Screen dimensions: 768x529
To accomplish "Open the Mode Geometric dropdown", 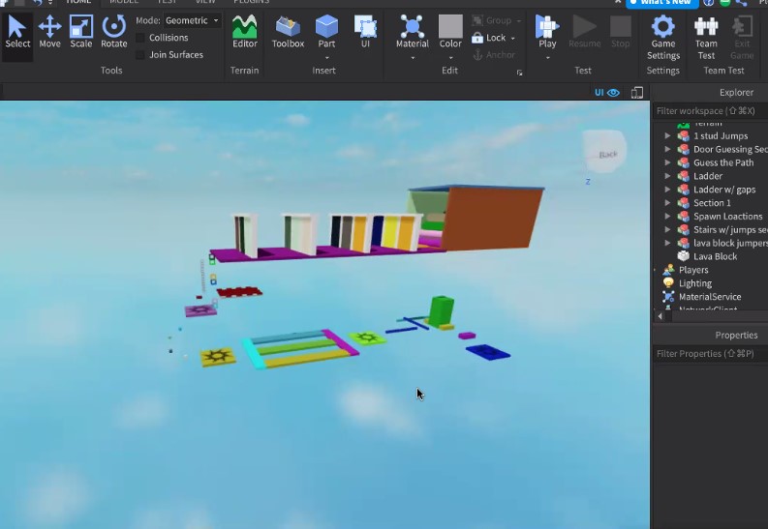I will 191,20.
